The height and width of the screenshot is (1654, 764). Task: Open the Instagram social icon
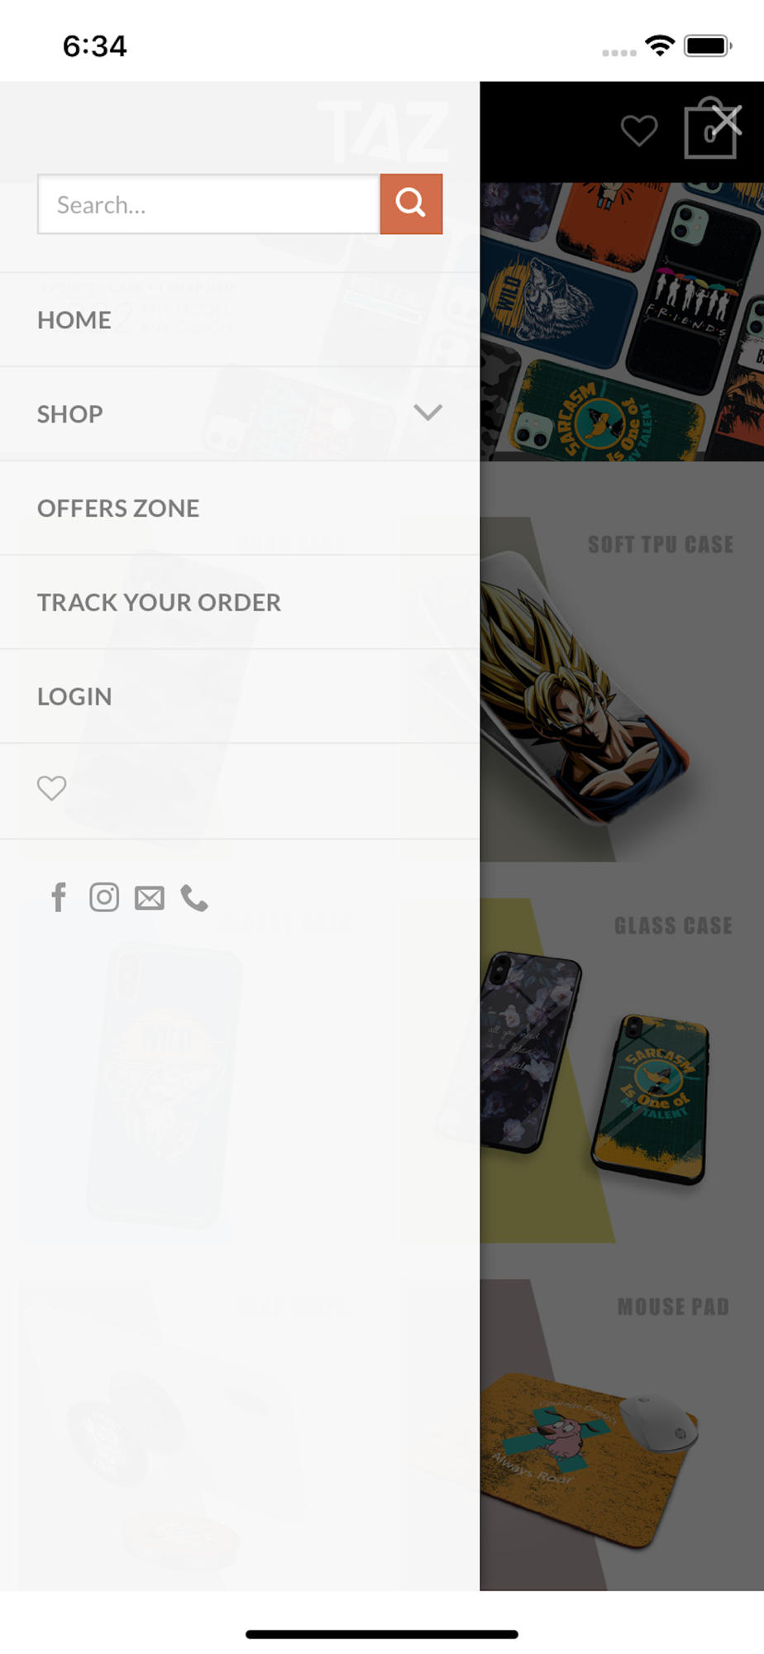click(x=104, y=897)
